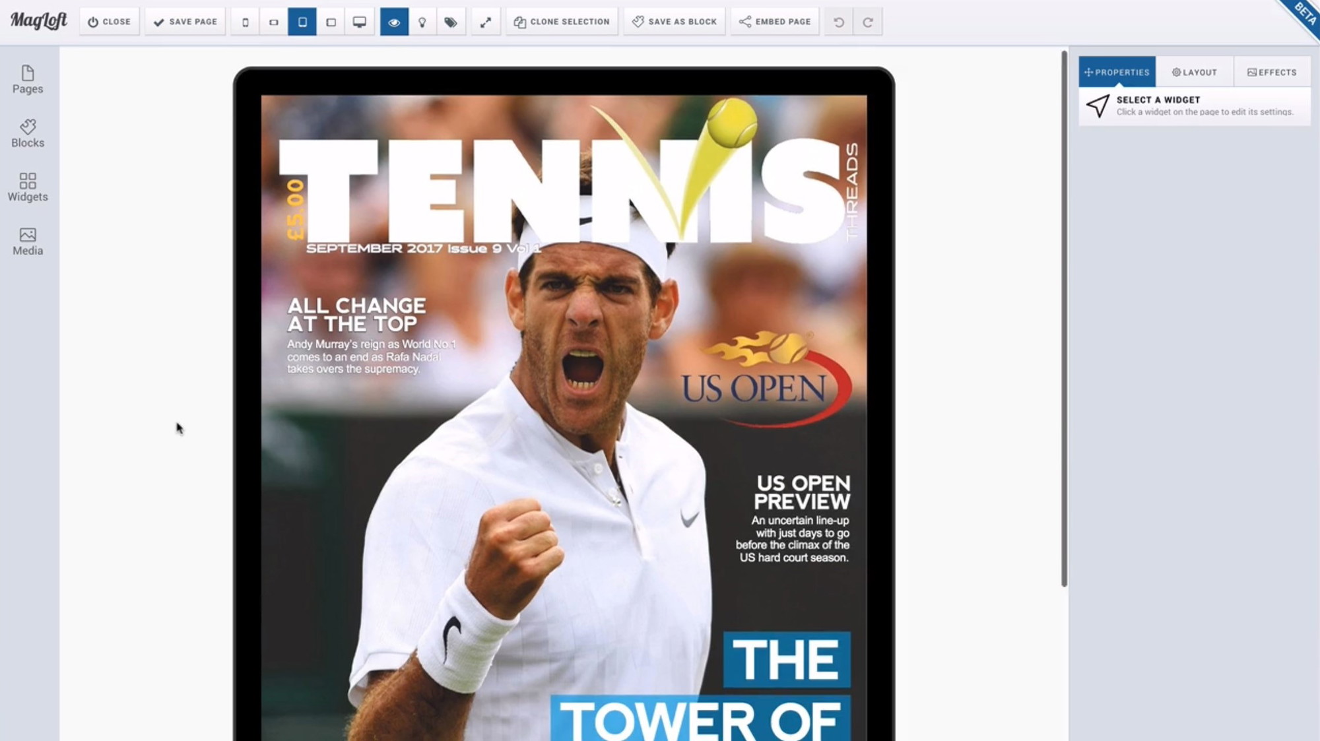Select the £5.00 price text
Screen dimensions: 1320x741
coord(295,210)
